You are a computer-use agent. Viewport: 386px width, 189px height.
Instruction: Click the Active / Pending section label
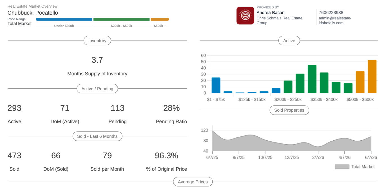(97, 89)
